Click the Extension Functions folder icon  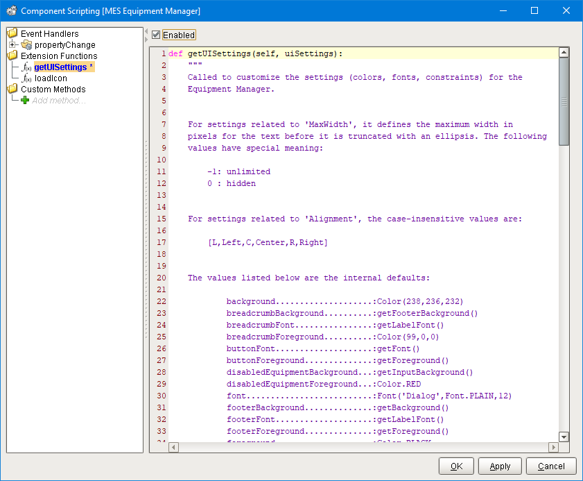pos(12,56)
